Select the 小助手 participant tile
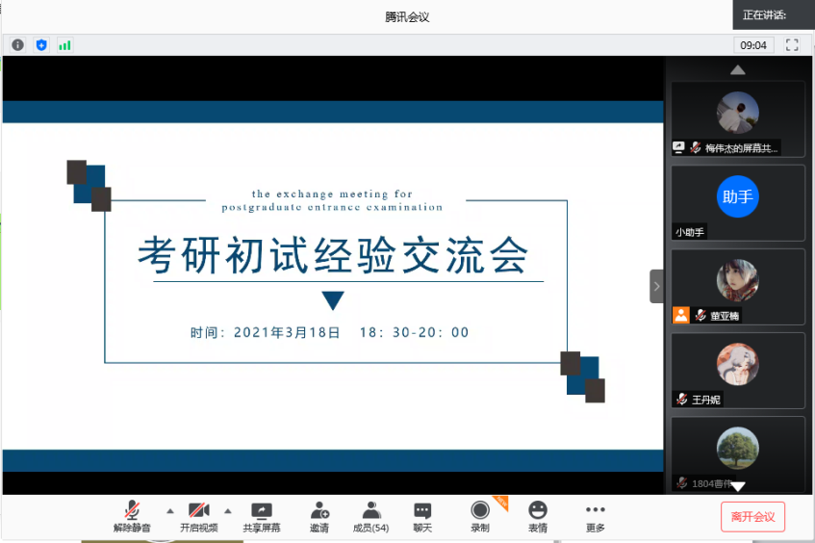Viewport: 815px width, 543px height. point(738,202)
